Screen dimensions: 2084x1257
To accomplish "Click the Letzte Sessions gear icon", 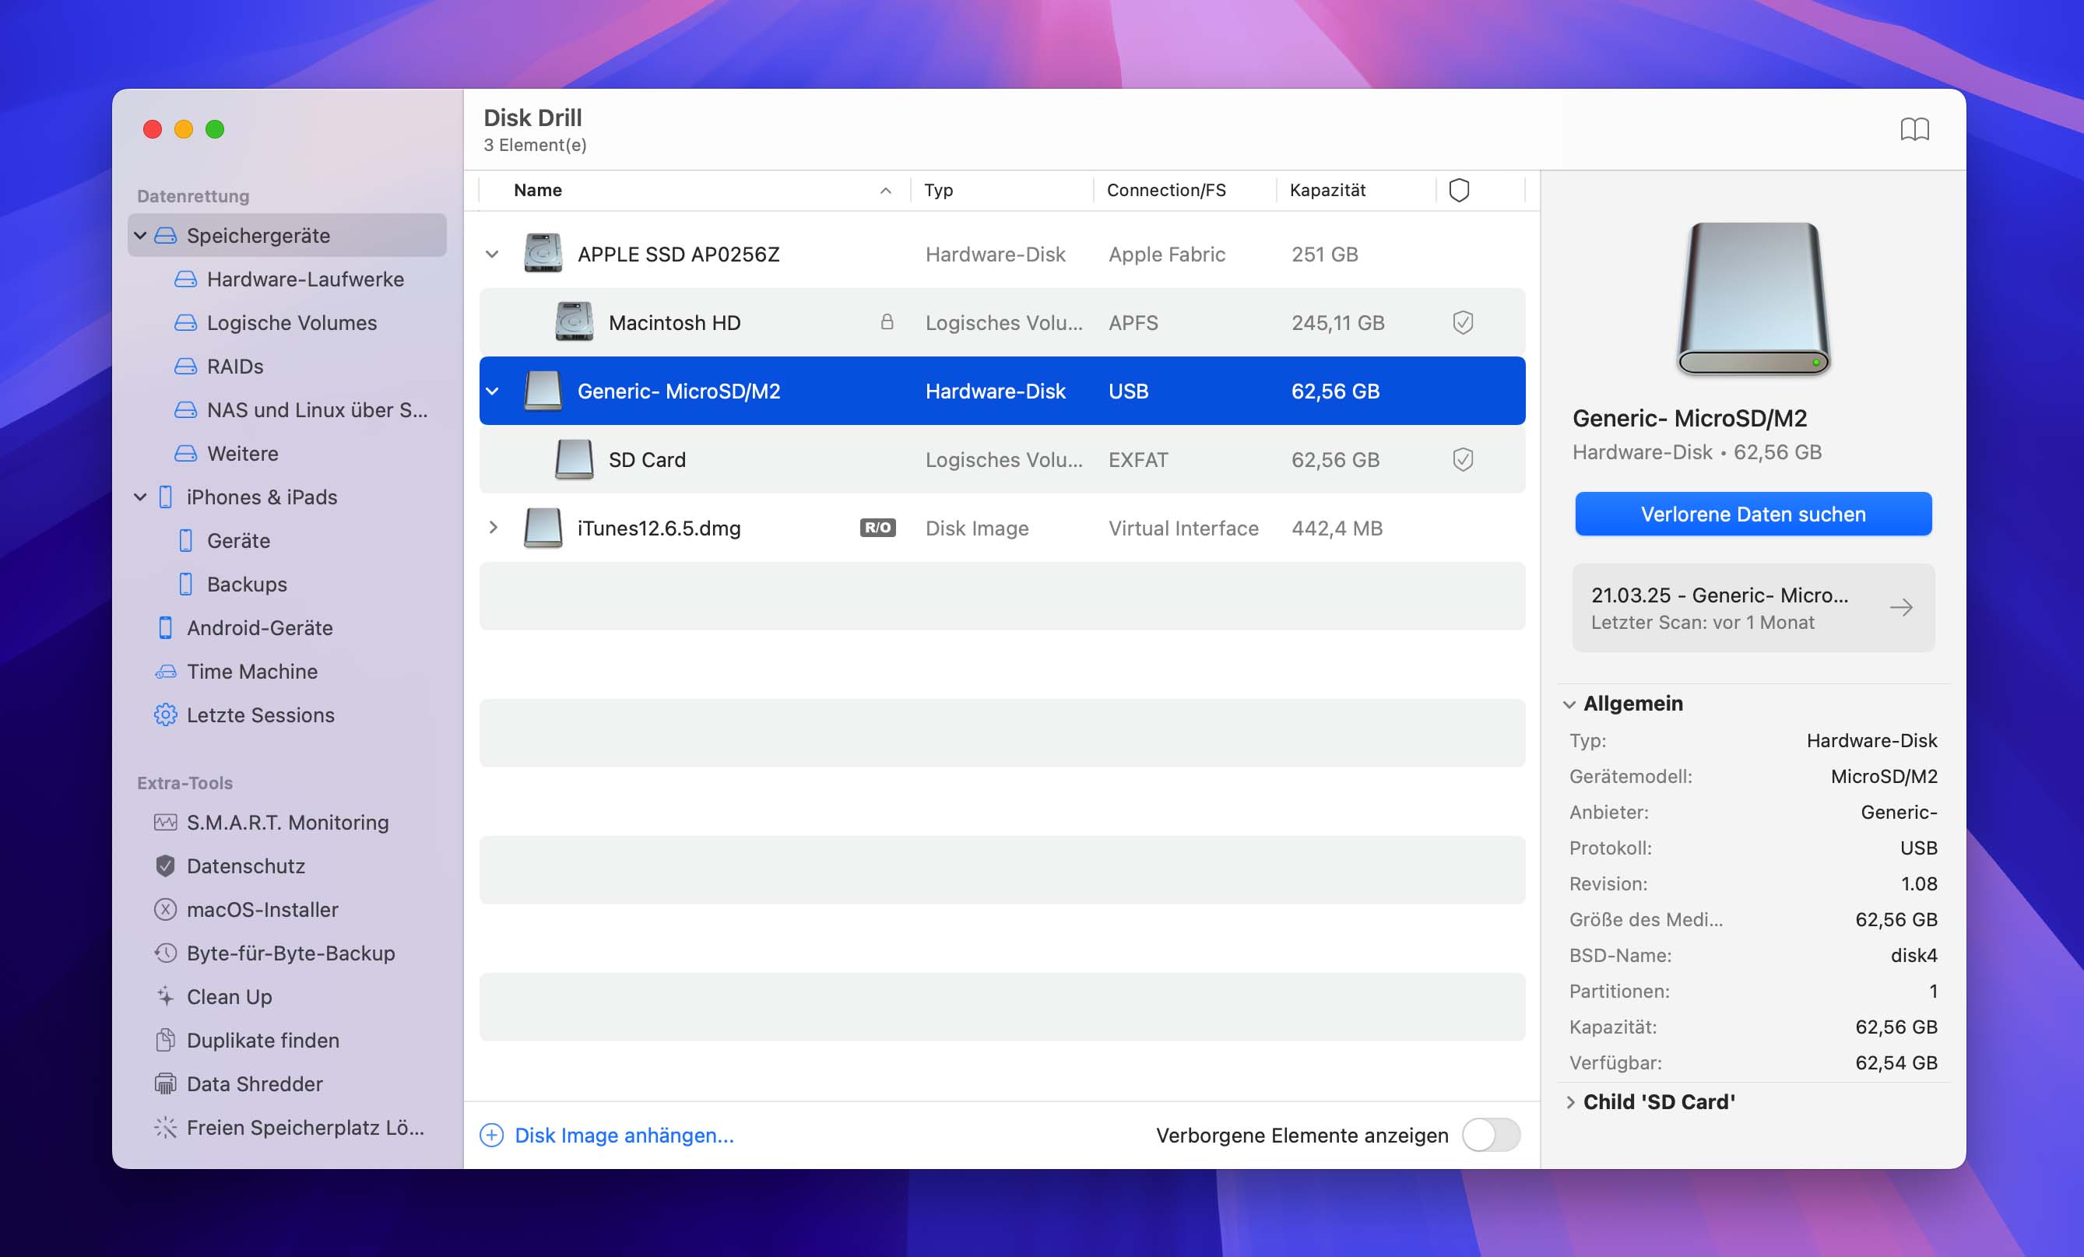I will 166,715.
